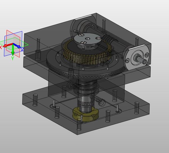169x153 pixels.
Task: Click the center hole of the round cover plate
Action: pos(87,39)
